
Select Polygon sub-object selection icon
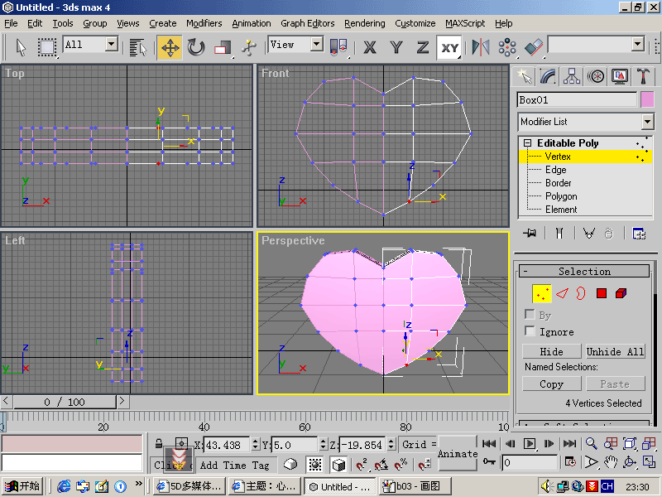tap(602, 293)
